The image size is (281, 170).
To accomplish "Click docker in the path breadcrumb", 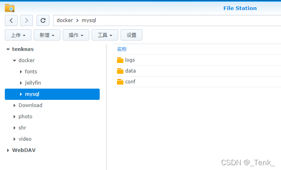I will [x=65, y=20].
